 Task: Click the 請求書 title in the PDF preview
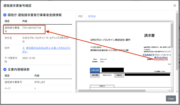(149, 36)
